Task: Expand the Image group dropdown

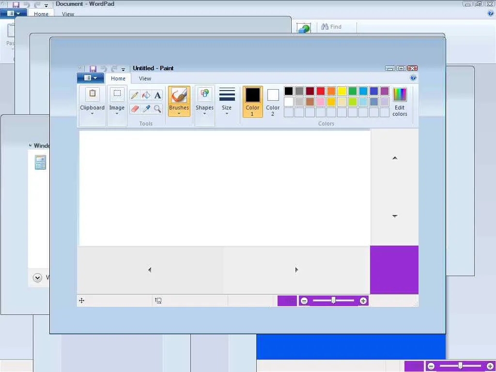Action: tap(117, 113)
